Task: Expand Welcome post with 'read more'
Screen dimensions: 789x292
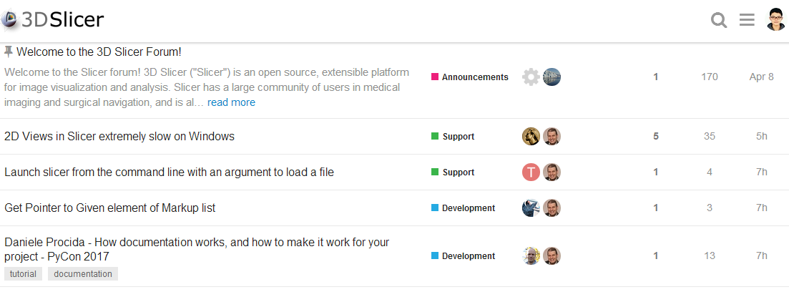Action: pyautogui.click(x=231, y=103)
